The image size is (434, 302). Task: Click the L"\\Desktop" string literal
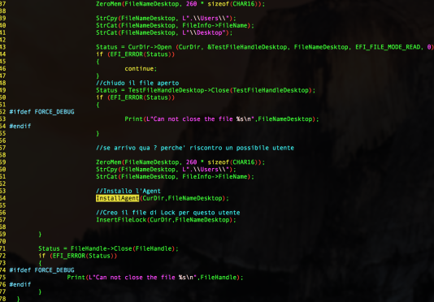point(206,33)
